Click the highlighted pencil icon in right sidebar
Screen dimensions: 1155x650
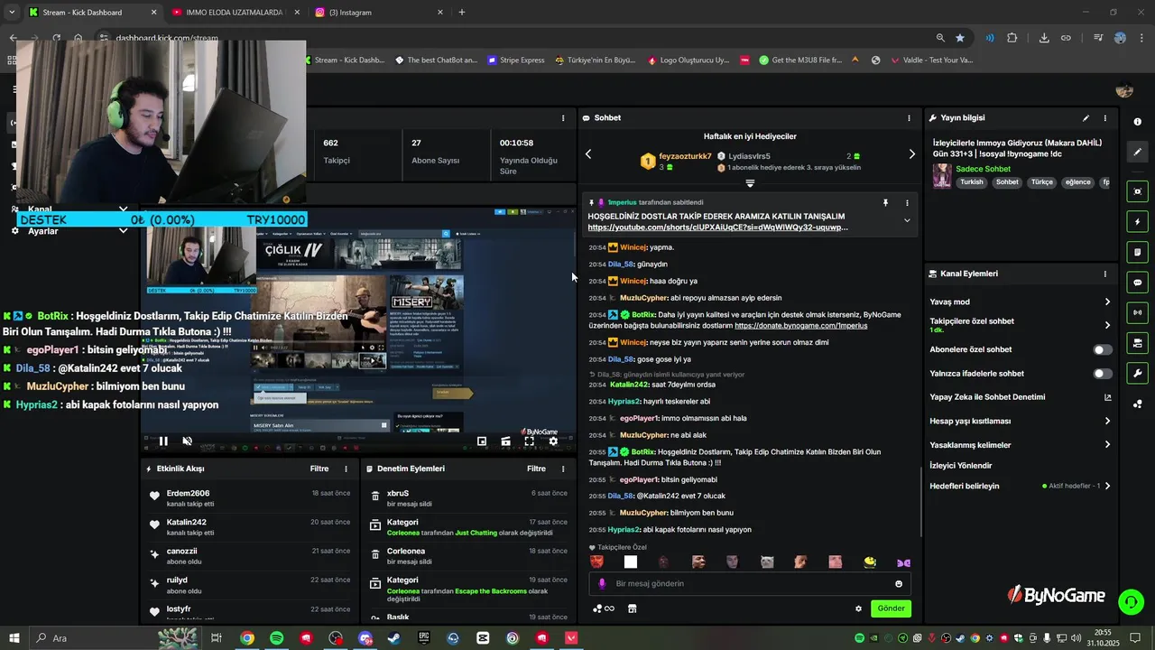[1137, 152]
